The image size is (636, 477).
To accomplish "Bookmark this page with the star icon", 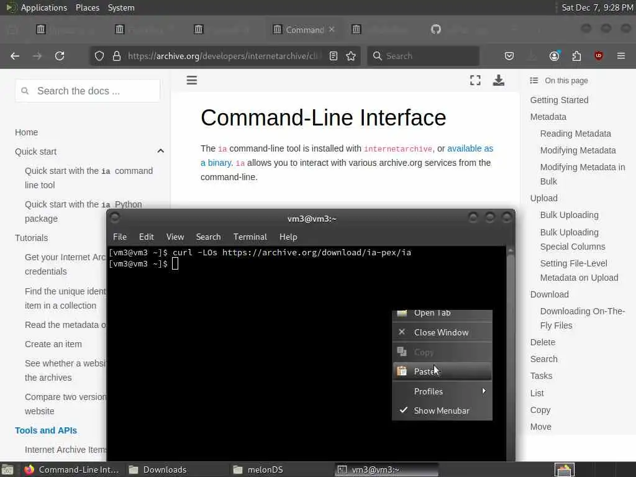I will click(352, 56).
